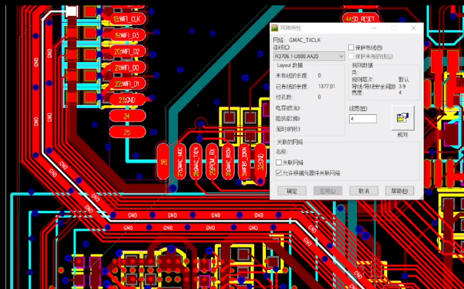This screenshot has width=464, height=289.
Task: Uncheck 允许根据元器件关联网络 option
Action: pos(278,172)
